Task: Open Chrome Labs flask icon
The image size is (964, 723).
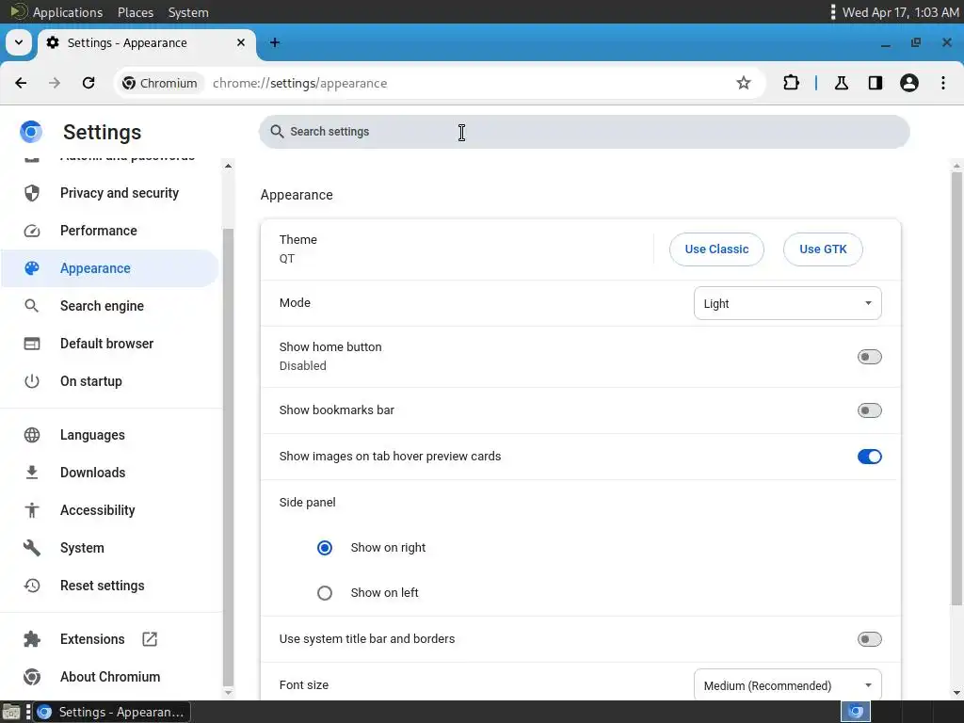Action: tap(842, 83)
